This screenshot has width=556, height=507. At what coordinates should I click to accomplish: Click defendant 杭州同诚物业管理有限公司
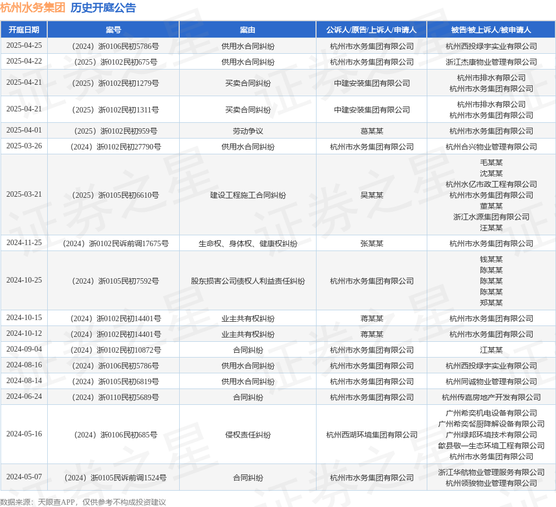pos(491,382)
